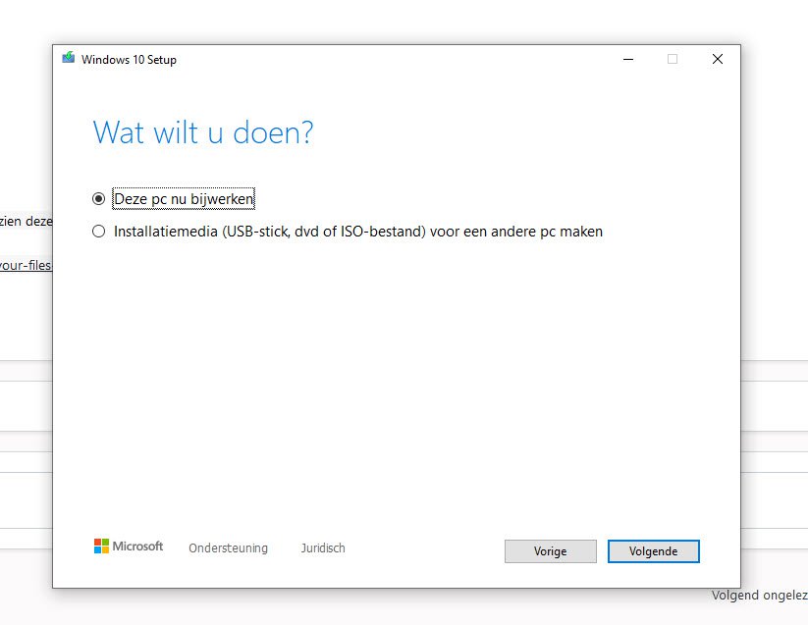Click 'Volgend ongelez' text in background window
The image size is (808, 625).
click(760, 596)
